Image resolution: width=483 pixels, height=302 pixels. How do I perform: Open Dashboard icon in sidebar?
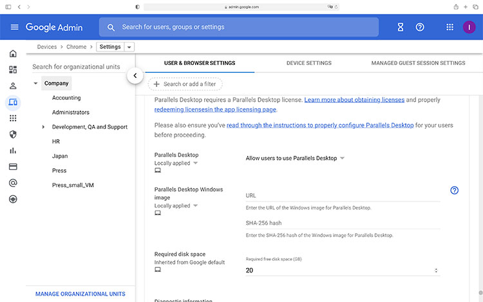[13, 70]
